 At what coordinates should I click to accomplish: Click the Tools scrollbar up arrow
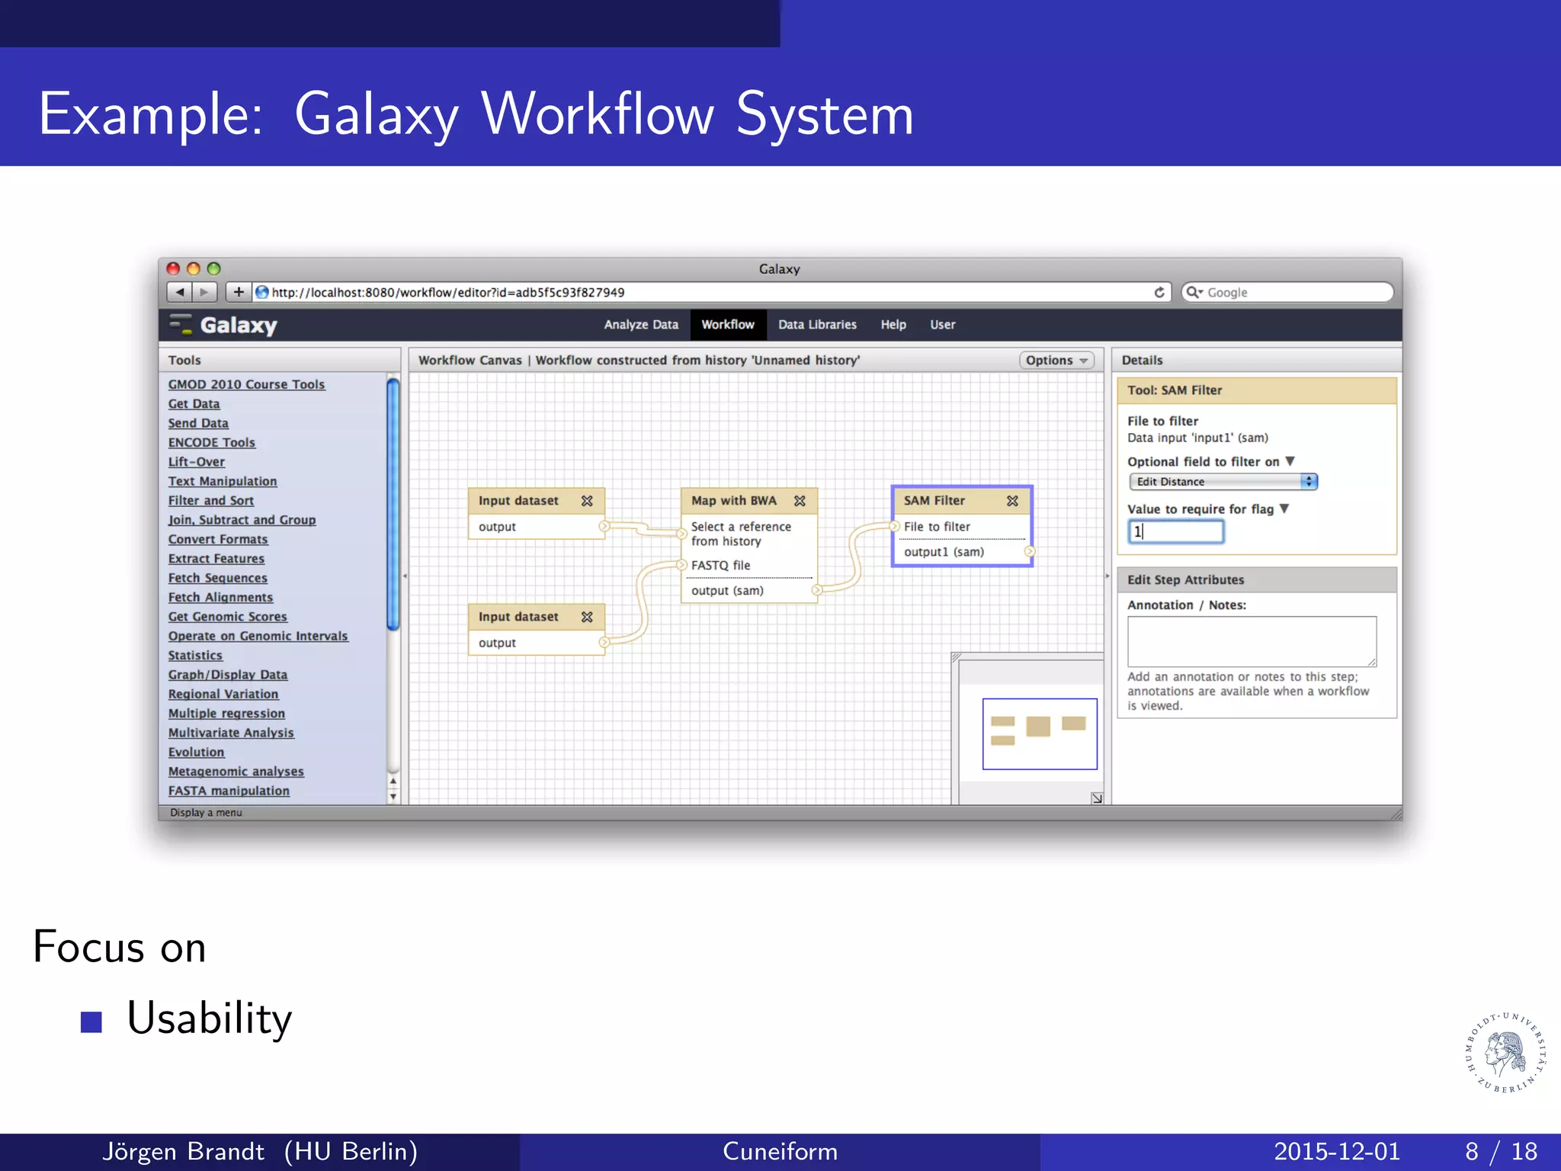point(393,781)
